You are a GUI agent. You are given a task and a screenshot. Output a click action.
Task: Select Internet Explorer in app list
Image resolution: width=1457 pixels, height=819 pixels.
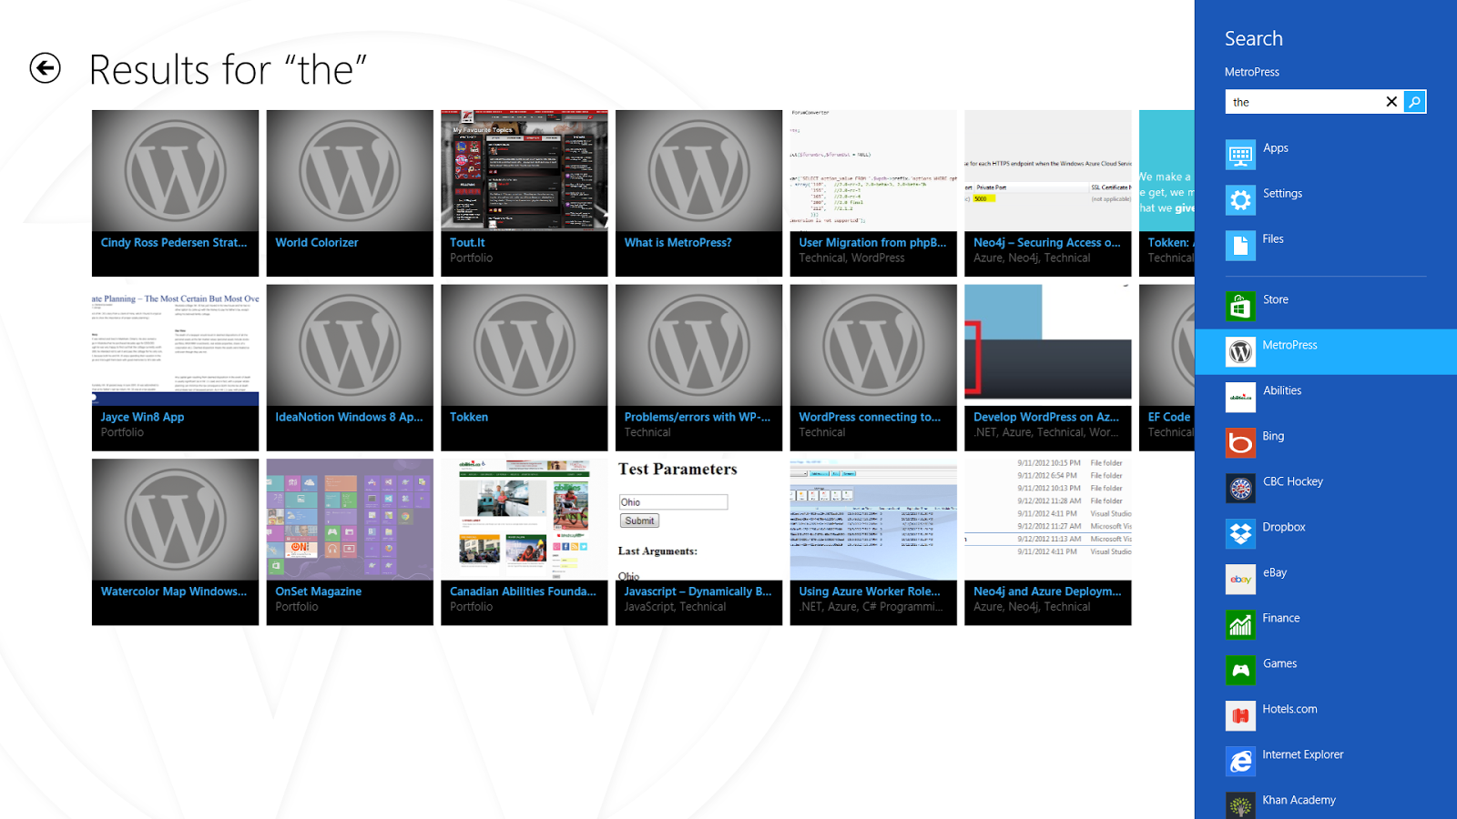click(1302, 755)
